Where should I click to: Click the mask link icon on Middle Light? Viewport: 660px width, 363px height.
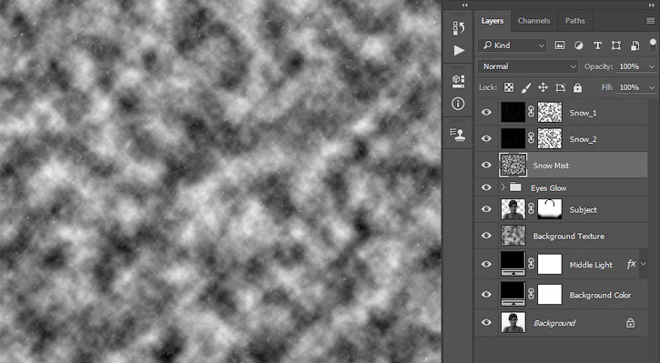point(532,264)
